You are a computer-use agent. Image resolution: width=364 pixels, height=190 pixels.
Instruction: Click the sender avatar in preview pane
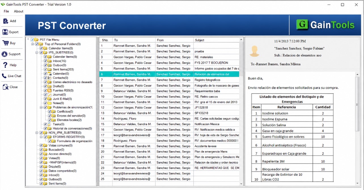pos(255,51)
